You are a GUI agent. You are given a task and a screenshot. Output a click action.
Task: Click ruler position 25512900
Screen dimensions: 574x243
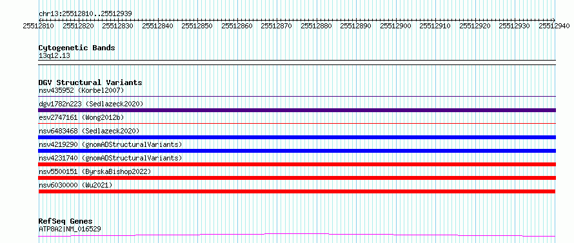click(396, 26)
